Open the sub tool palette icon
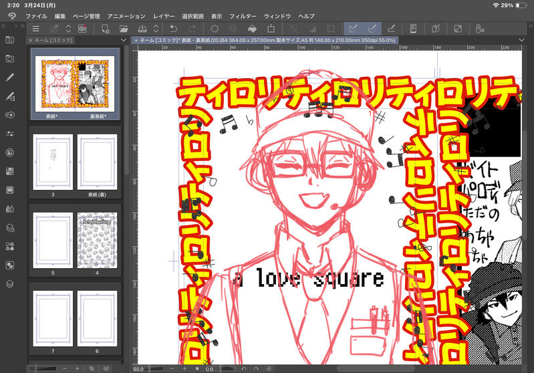The width and height of the screenshot is (534, 373). (x=10, y=96)
